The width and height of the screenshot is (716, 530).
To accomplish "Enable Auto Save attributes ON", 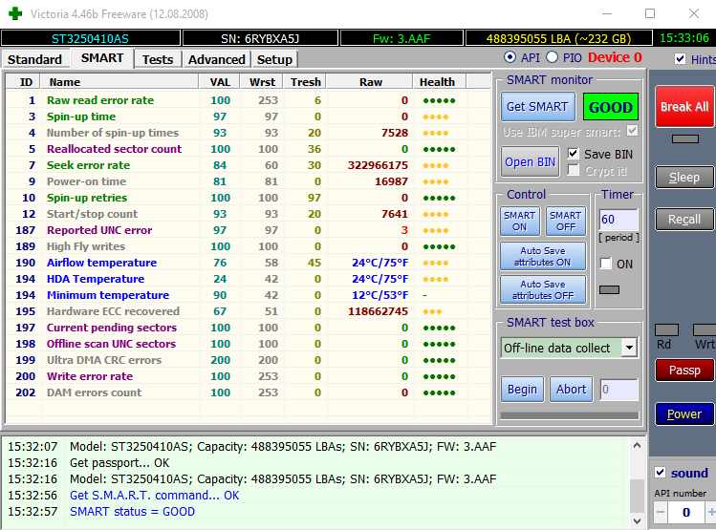I will pyautogui.click(x=542, y=256).
